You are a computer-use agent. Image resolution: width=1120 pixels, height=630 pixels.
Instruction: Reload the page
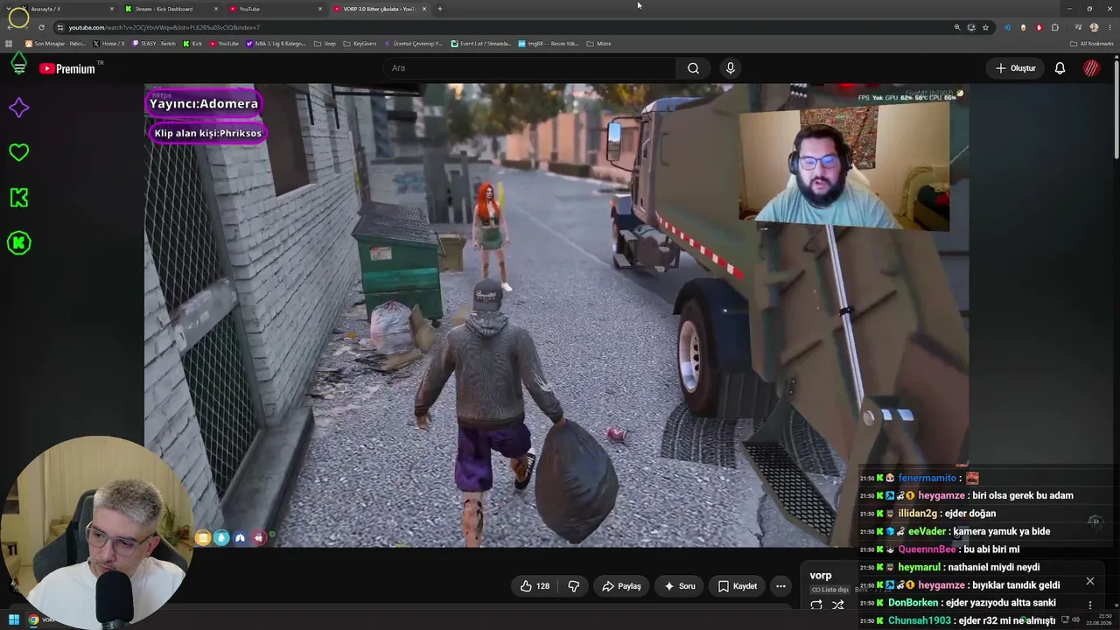pyautogui.click(x=41, y=27)
